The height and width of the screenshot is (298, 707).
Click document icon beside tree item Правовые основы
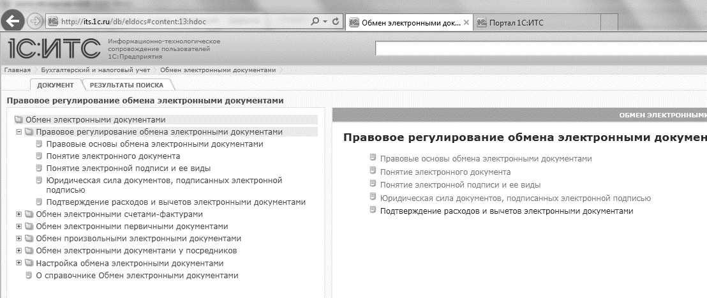point(39,144)
